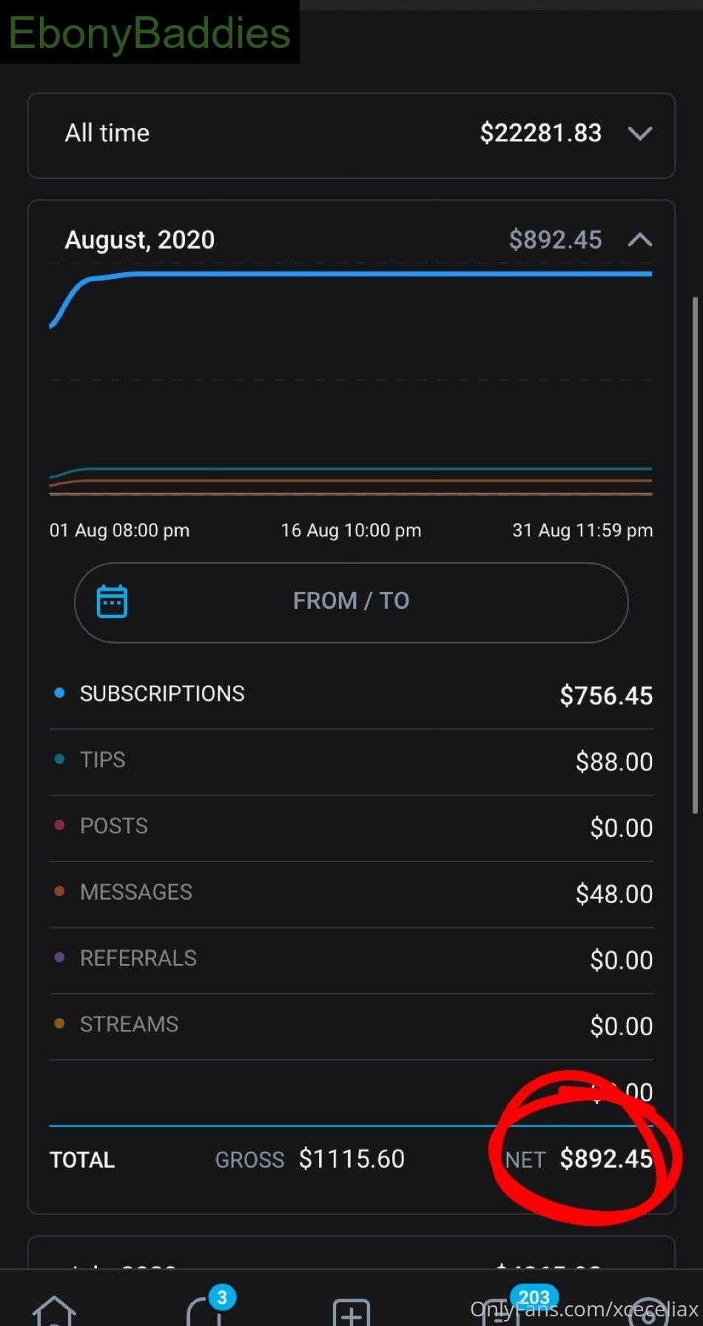Toggle the MESSAGES series legend dot
The image size is (703, 1326).
tap(60, 892)
